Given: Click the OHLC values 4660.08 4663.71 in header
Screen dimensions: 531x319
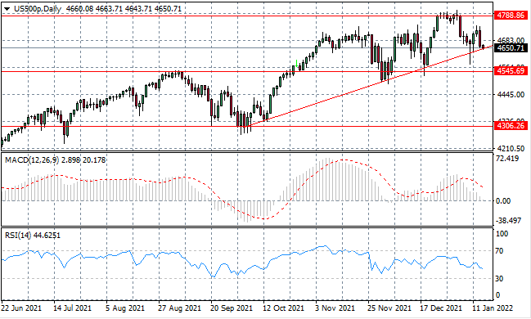Looking at the screenshot, I should [x=94, y=9].
